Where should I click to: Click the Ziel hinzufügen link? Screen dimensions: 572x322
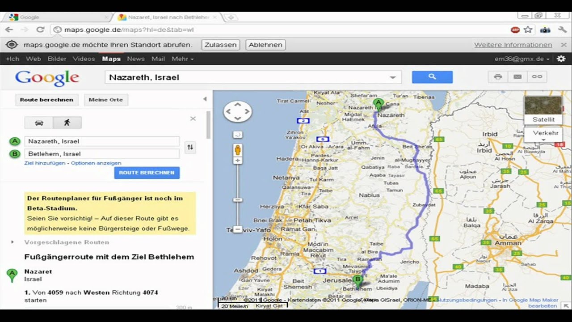point(45,163)
